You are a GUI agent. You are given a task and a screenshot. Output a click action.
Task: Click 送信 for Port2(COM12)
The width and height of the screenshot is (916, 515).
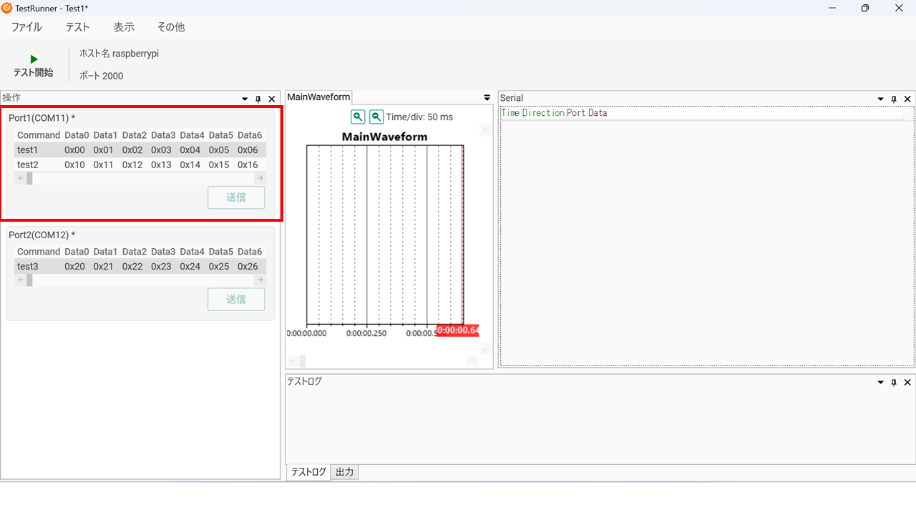click(x=236, y=299)
